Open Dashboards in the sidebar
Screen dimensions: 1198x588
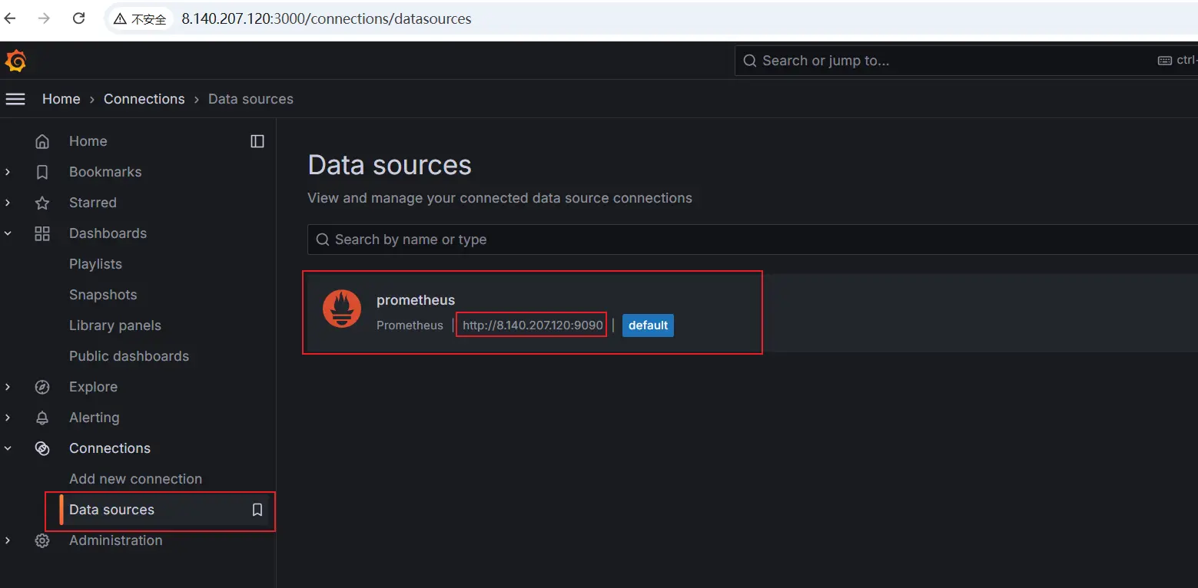(108, 233)
